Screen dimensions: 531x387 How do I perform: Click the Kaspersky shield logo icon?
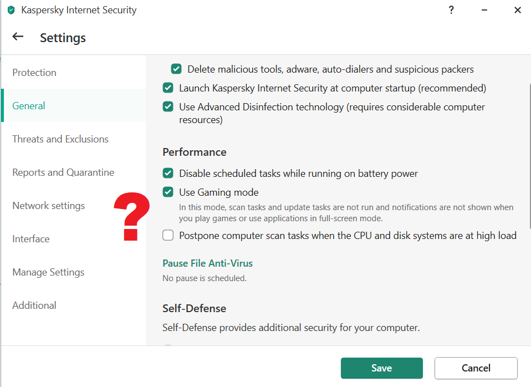coord(11,10)
